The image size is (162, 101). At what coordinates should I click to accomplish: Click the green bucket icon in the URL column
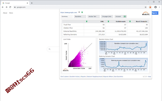point(87,21)
